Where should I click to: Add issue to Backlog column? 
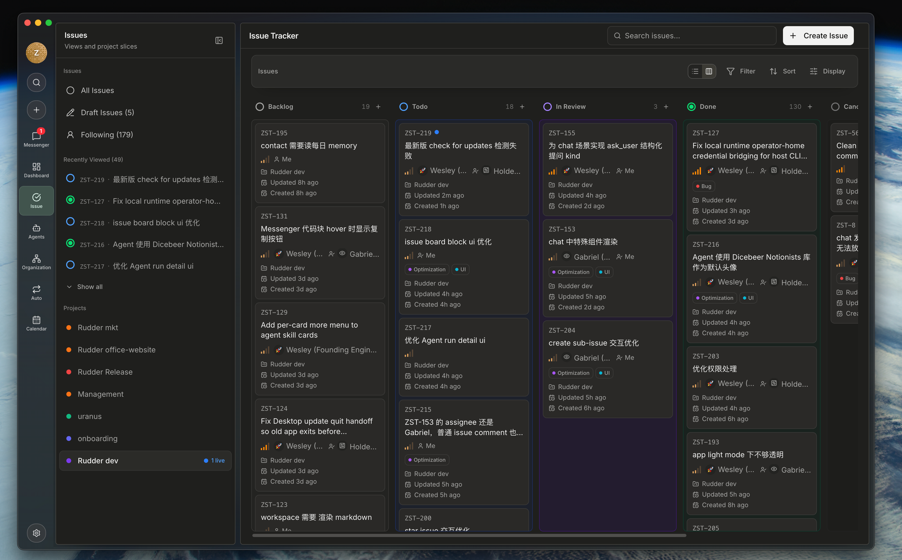pyautogui.click(x=378, y=107)
